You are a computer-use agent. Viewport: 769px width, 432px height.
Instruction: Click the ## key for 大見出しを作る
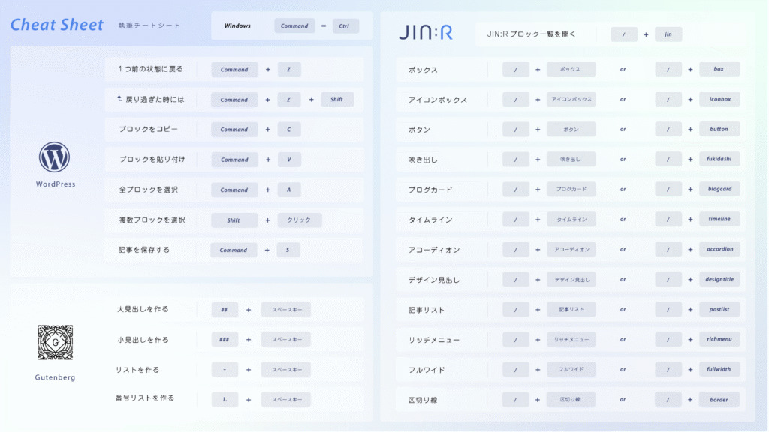[224, 310]
